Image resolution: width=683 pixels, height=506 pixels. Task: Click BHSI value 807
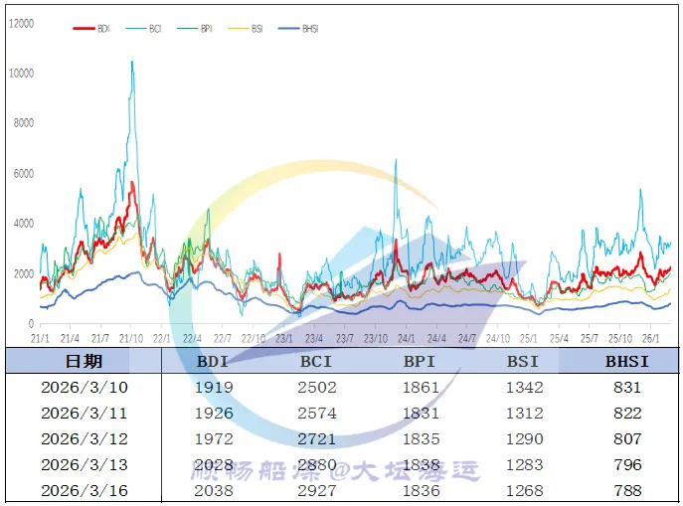[627, 439]
